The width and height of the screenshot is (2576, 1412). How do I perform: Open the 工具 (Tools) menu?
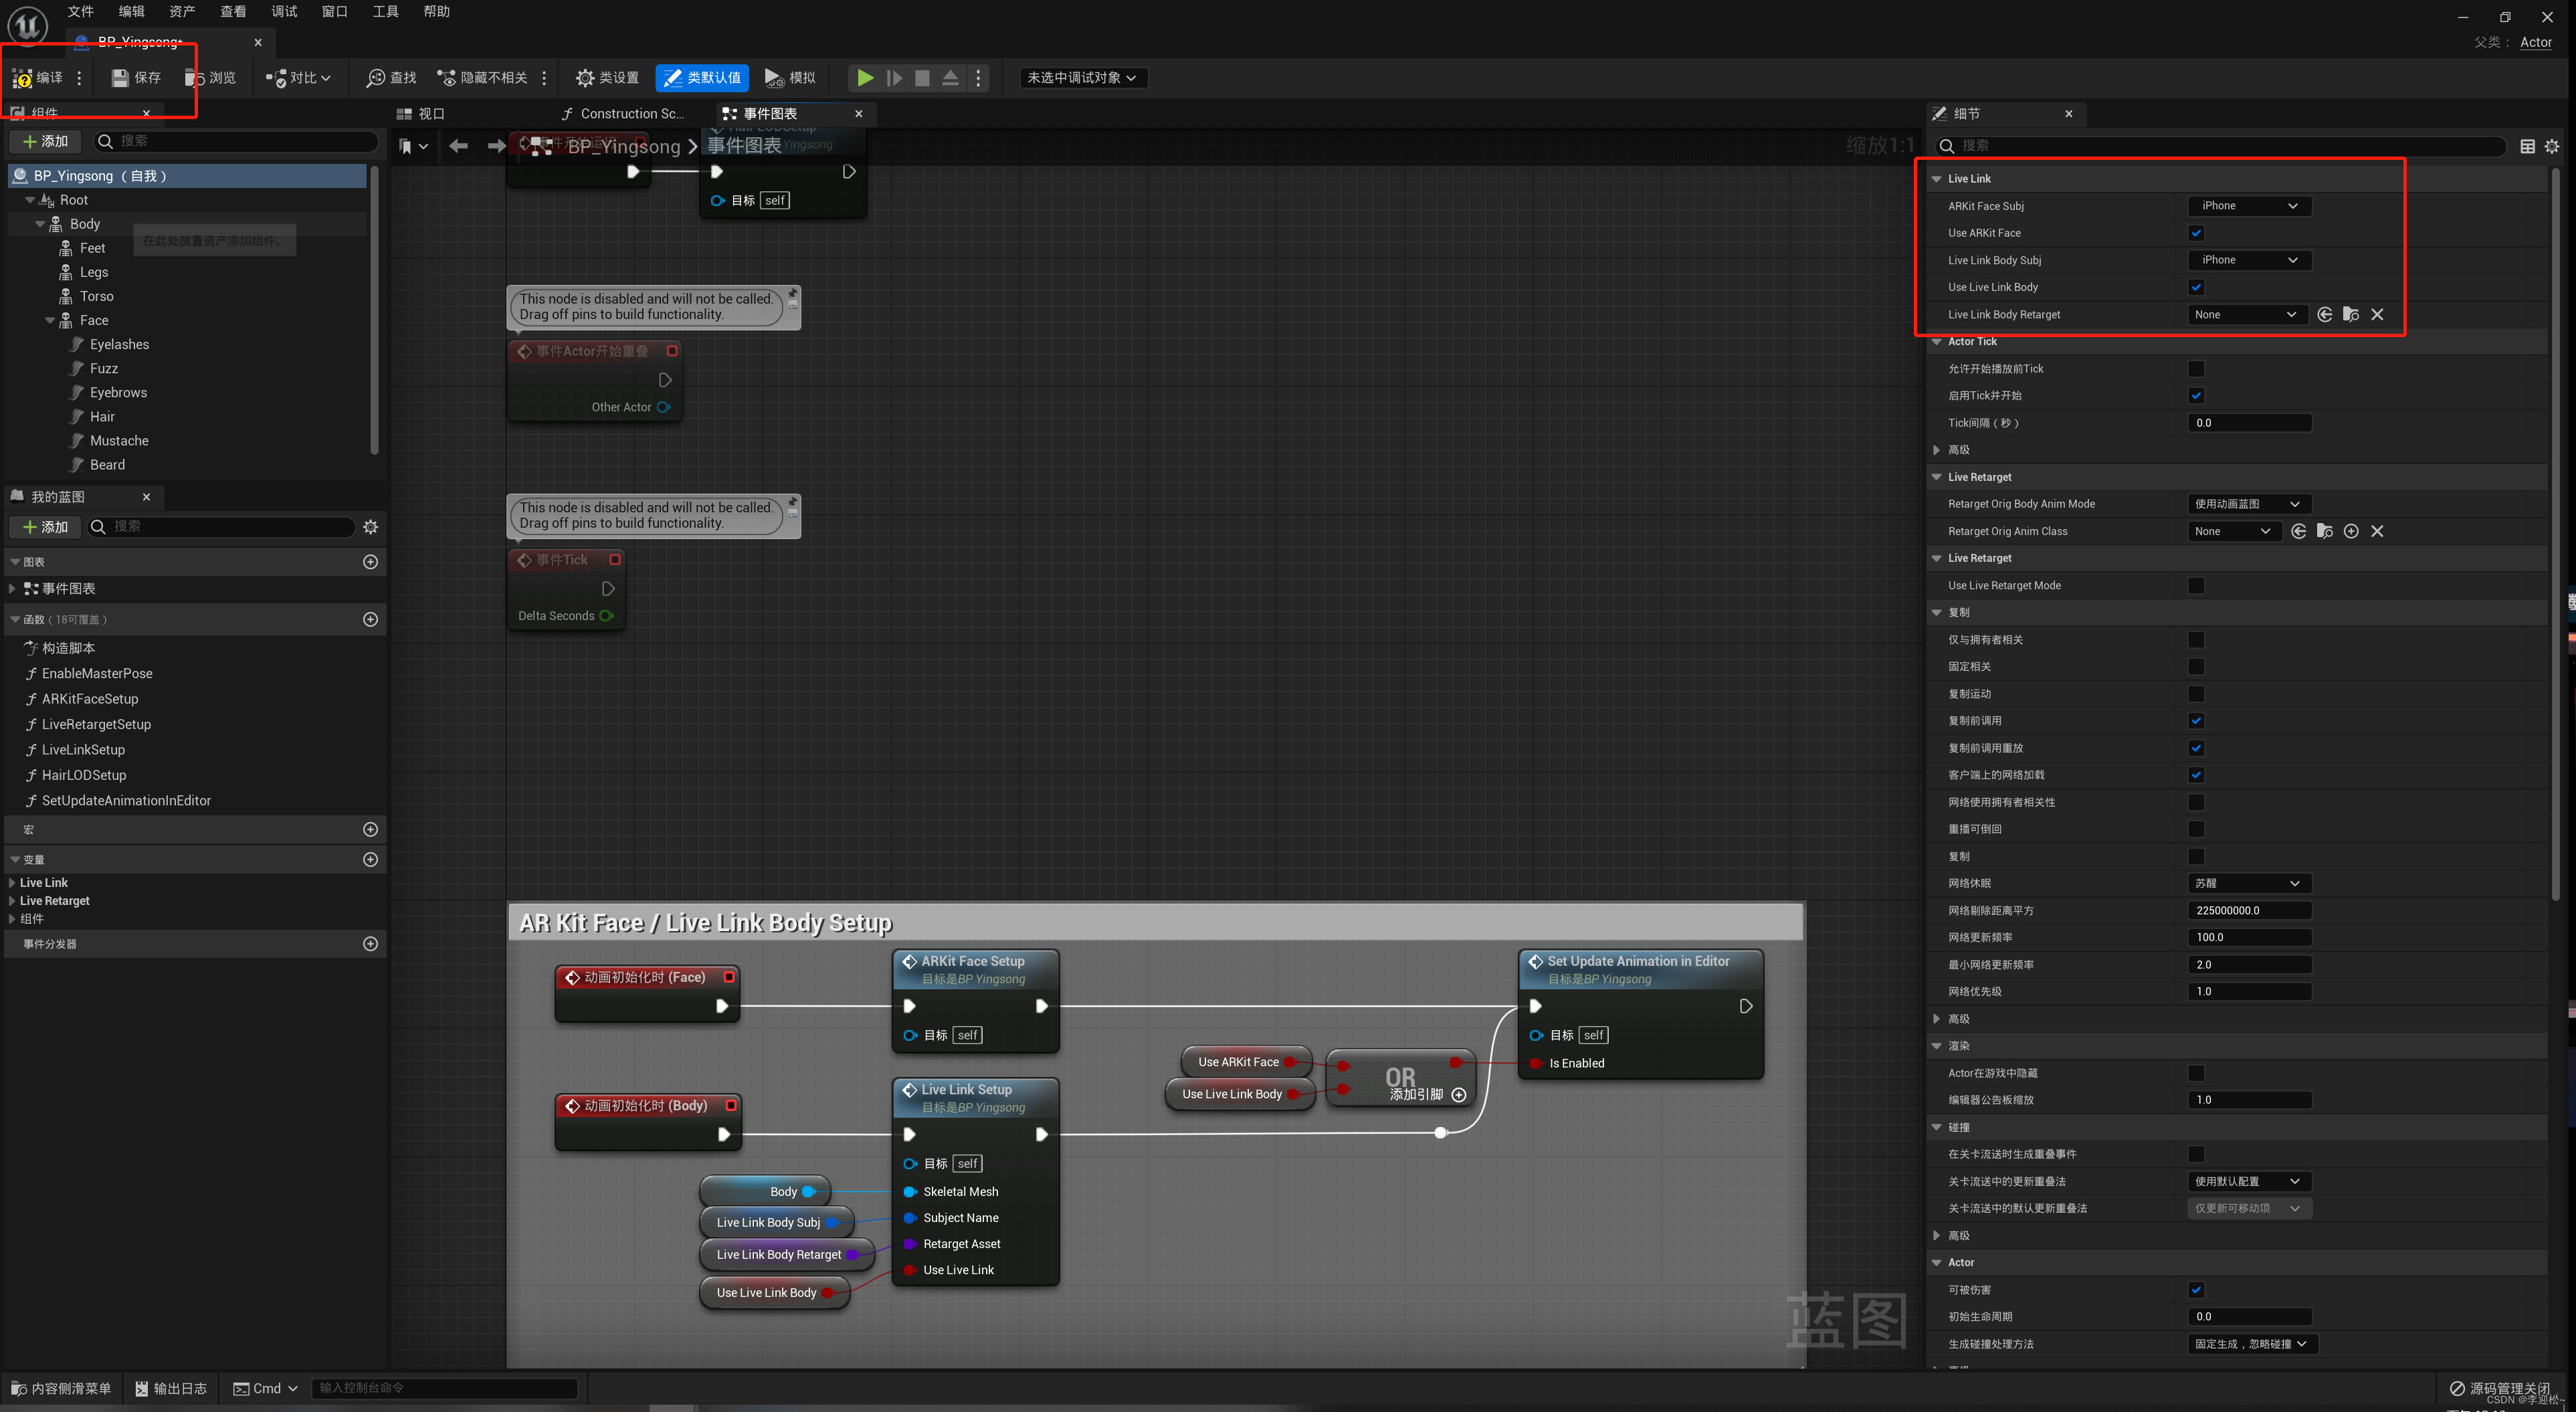coord(385,12)
